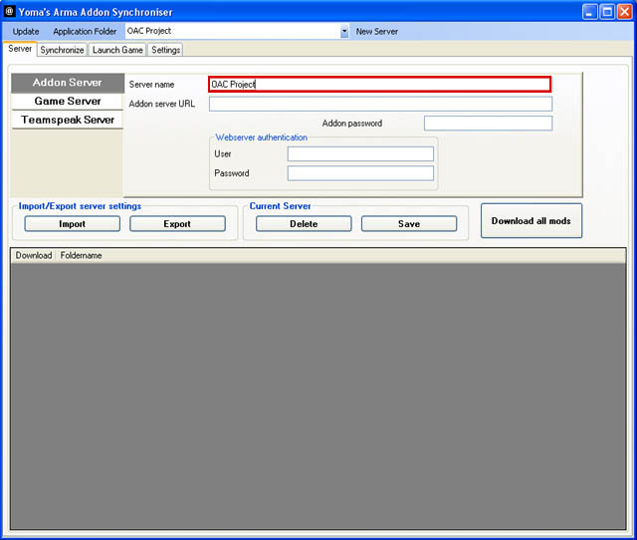Click the Webserver authentication Password field

point(360,173)
